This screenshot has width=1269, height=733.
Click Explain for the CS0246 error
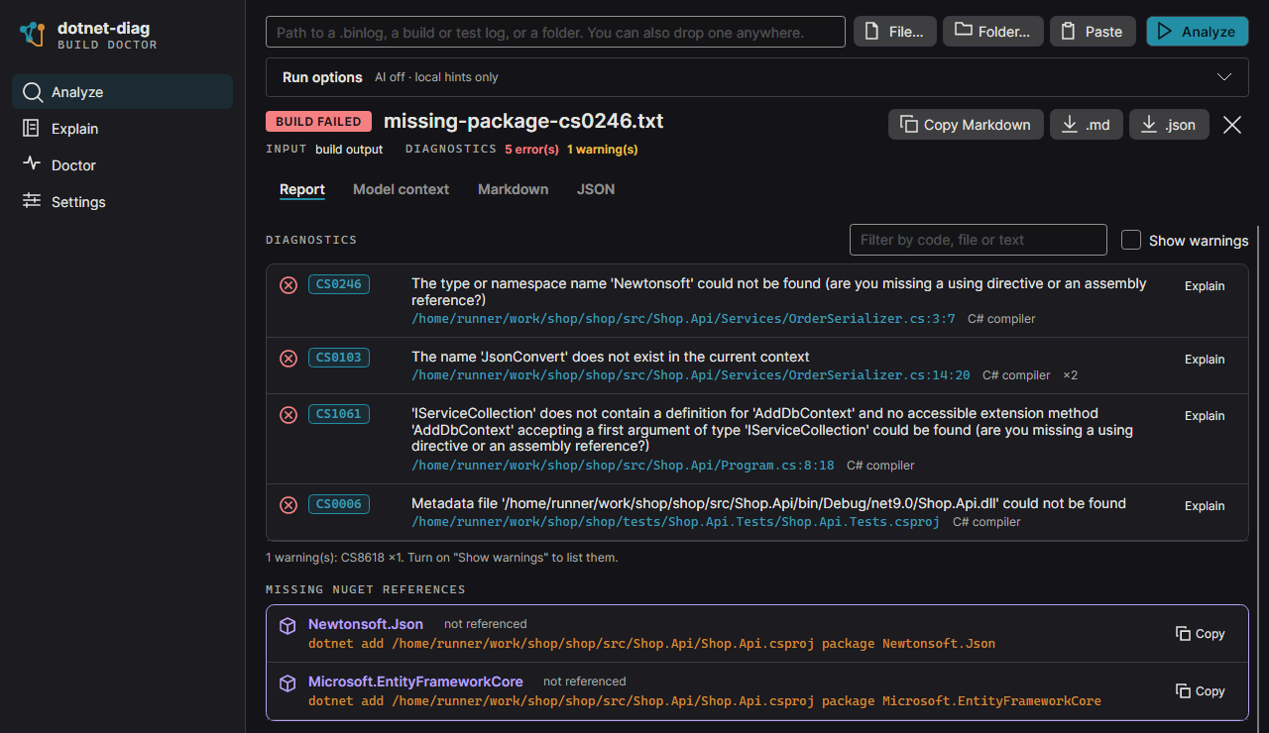1205,285
